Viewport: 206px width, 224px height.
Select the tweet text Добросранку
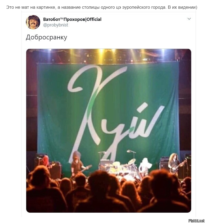[47, 38]
